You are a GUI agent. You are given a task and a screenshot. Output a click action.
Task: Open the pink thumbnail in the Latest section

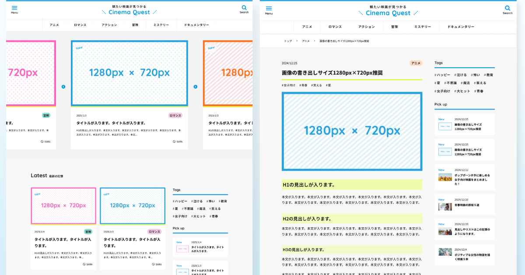click(x=63, y=206)
